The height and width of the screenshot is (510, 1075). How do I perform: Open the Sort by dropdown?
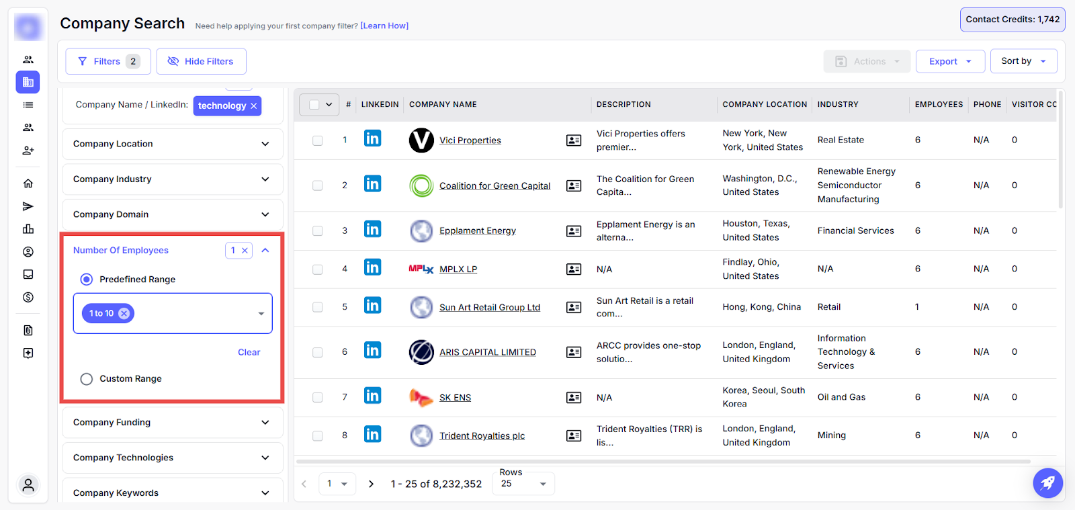pos(1023,61)
